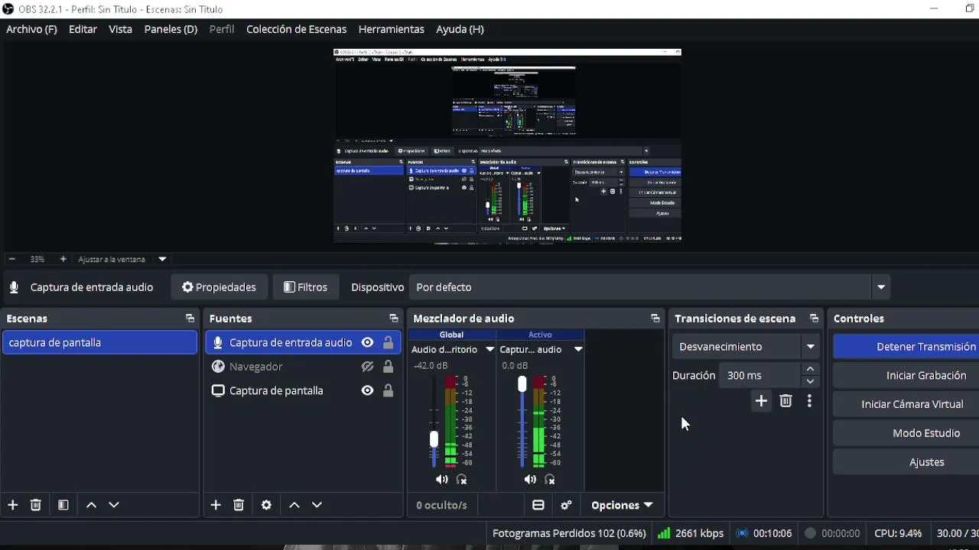Open scene filters icon in Escenas toolbar
The height and width of the screenshot is (550, 979).
pyautogui.click(x=63, y=505)
